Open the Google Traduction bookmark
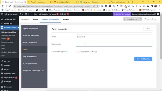Image resolution: width=162 pixels, height=91 pixels. tap(9, 10)
